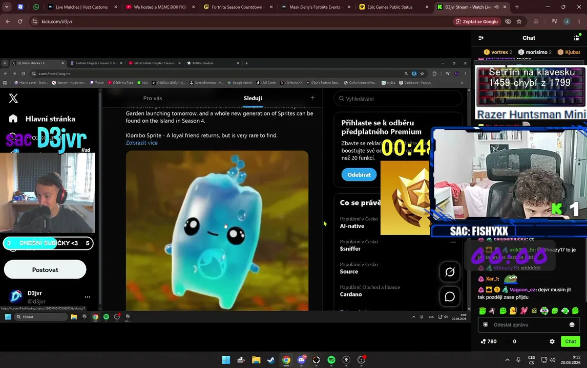
Task: Open Chrome profile avatar J
Action: click(x=567, y=21)
